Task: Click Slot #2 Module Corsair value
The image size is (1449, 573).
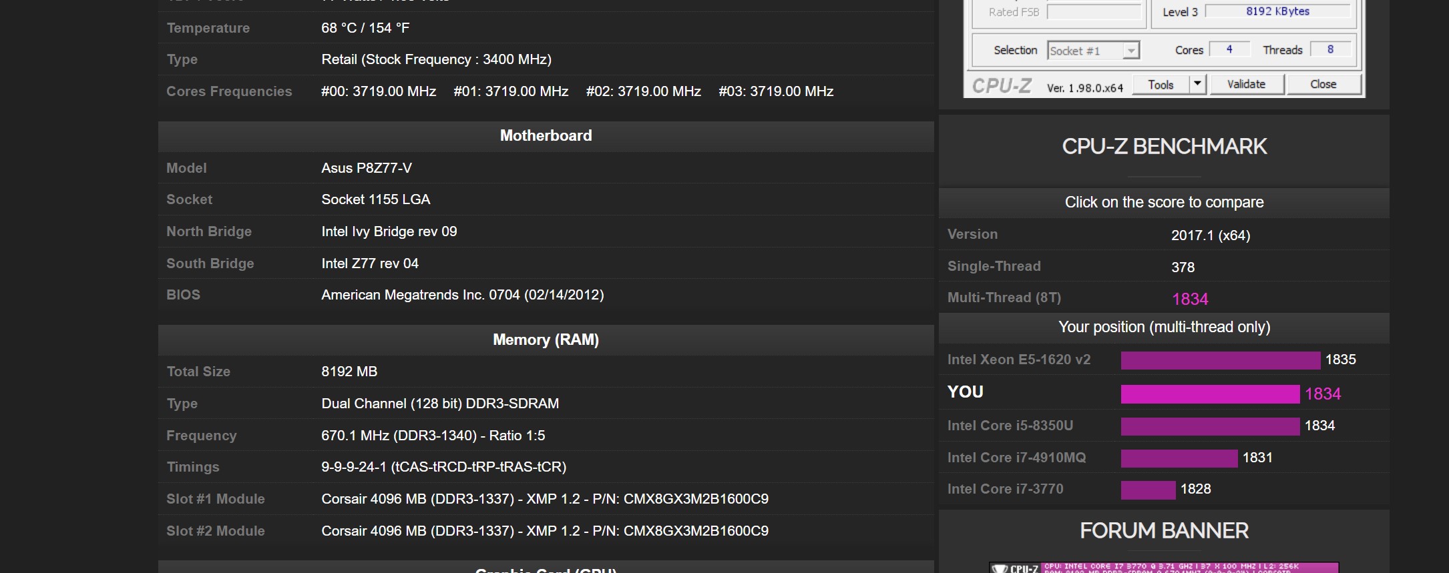Action: (x=545, y=531)
